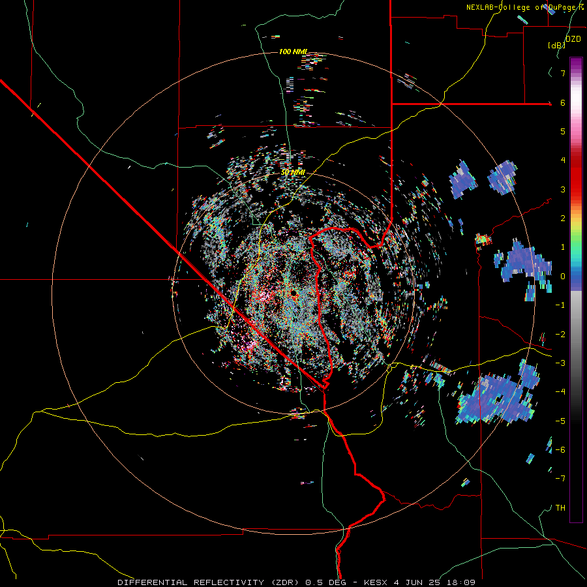Image resolution: width=587 pixels, height=587 pixels.
Task: Select the "-5" value on the dB scale
Action: [560, 421]
